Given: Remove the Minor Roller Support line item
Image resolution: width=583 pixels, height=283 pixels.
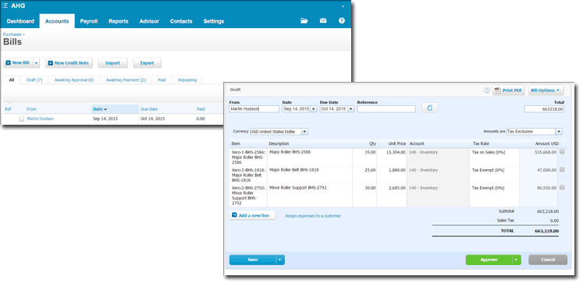Looking at the screenshot, I should (x=562, y=188).
